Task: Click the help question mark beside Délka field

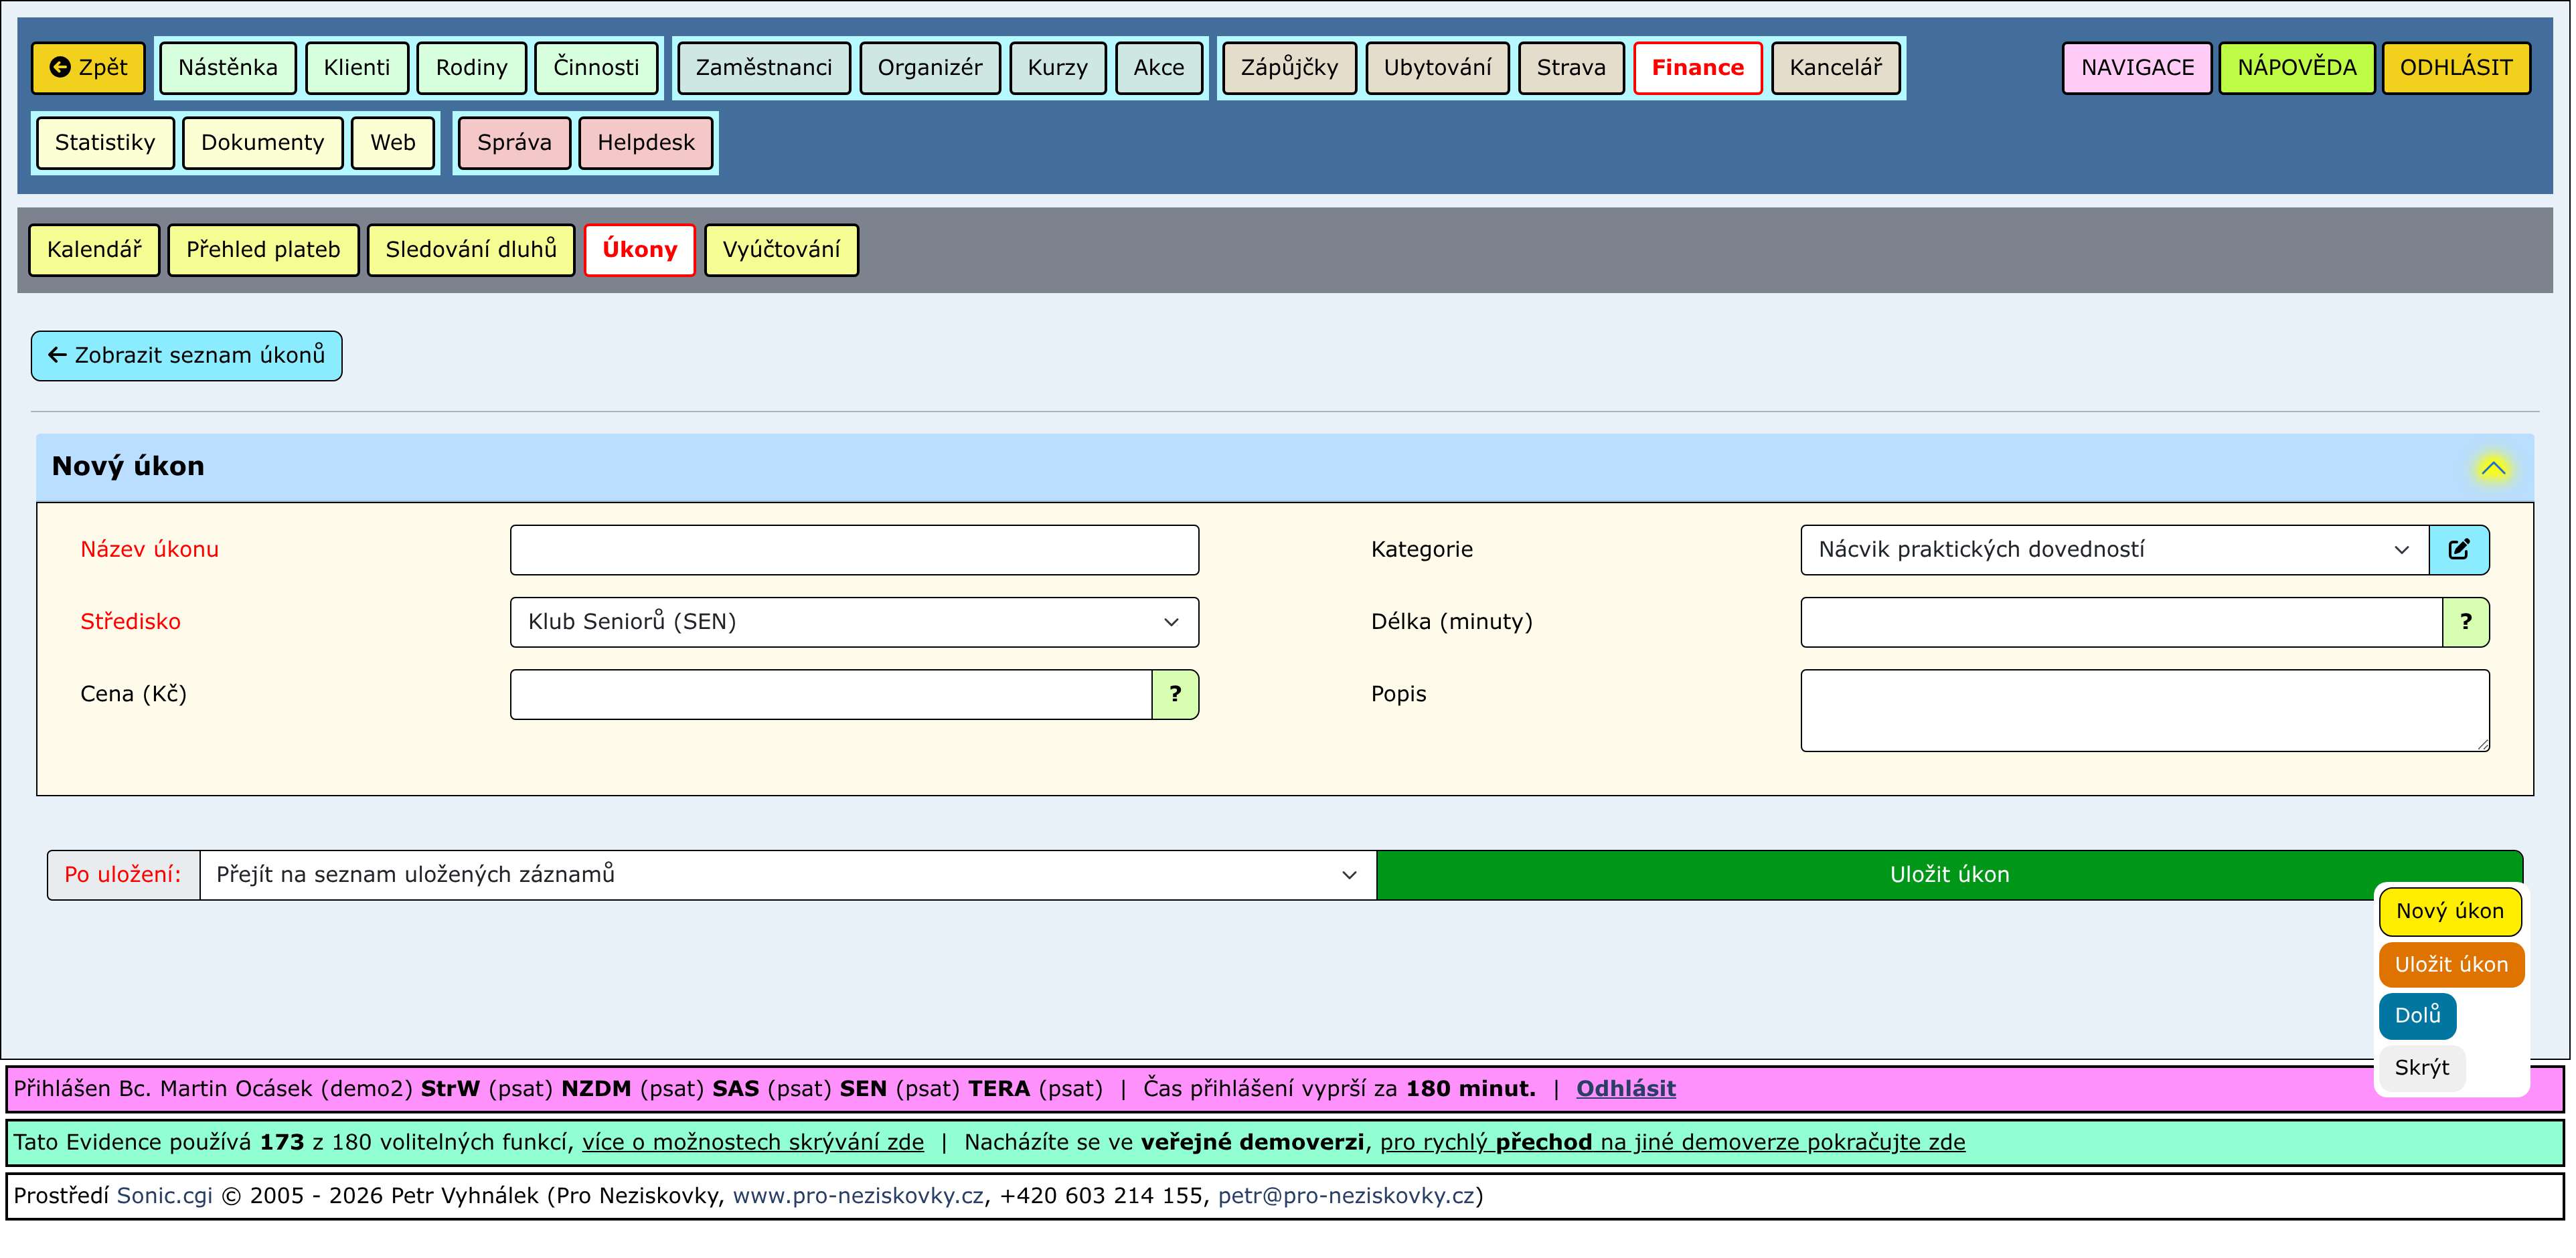Action: point(2465,622)
